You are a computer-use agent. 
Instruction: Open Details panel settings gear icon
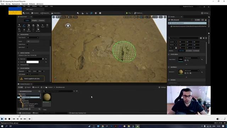[x=206, y=38]
